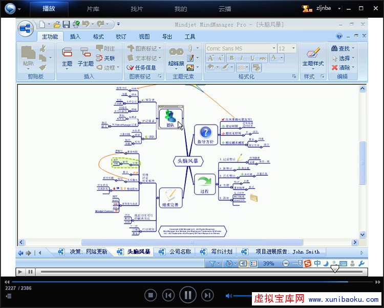Click the 主题 (Topic) insert icon
384x308 pixels.
tap(67, 53)
